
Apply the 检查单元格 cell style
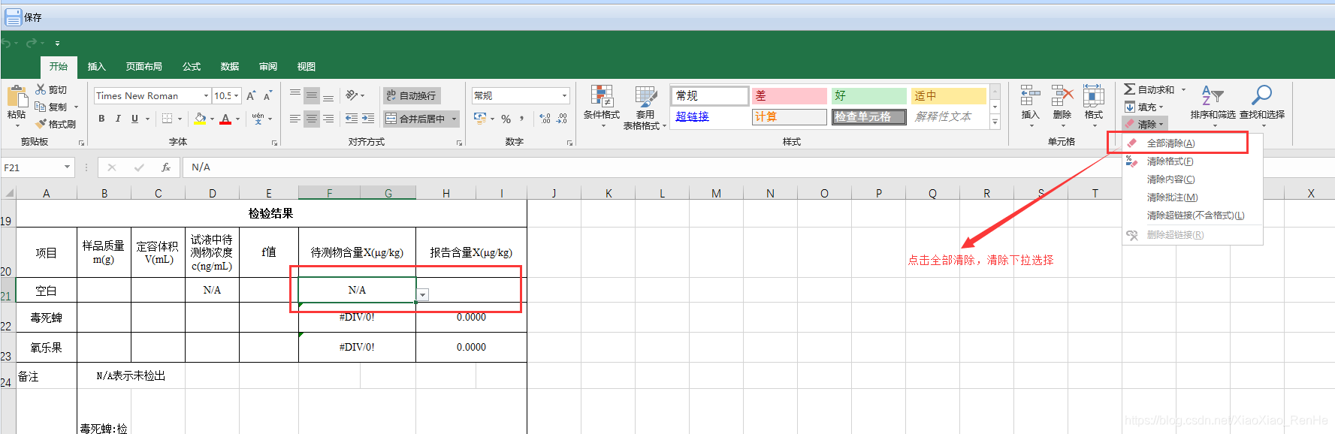pyautogui.click(x=868, y=116)
